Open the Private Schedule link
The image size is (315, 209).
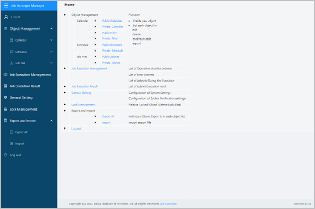click(x=113, y=51)
